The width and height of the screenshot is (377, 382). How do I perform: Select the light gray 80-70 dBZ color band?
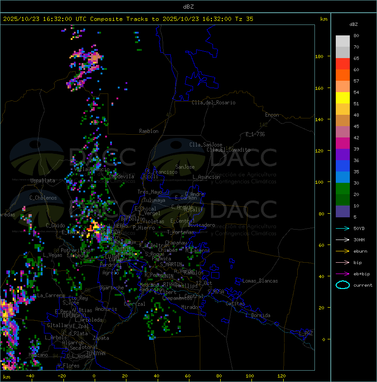[343, 41]
